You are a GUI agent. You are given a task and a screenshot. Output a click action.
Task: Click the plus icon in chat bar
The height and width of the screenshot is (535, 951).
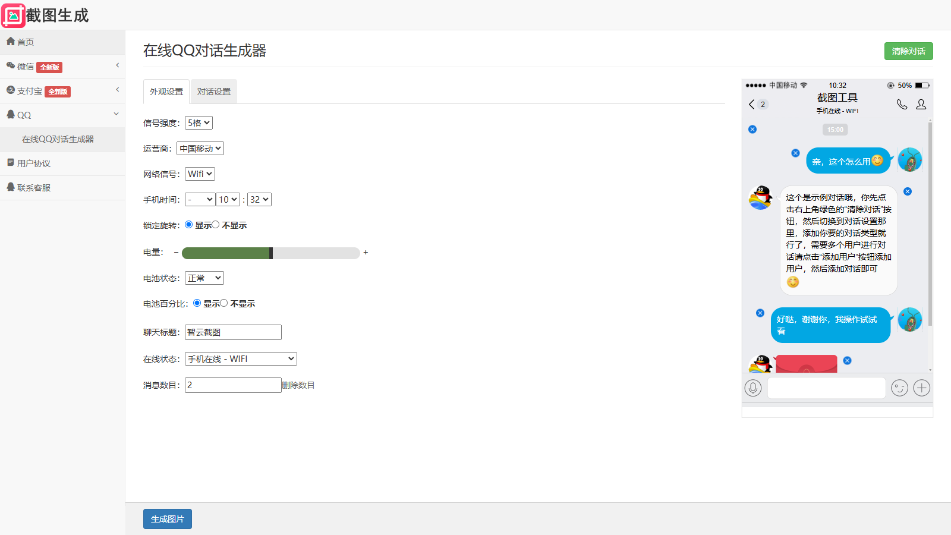pyautogui.click(x=922, y=388)
